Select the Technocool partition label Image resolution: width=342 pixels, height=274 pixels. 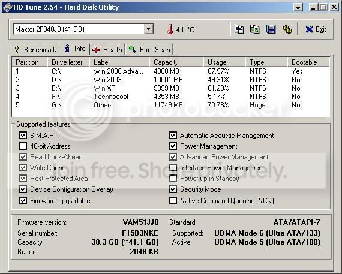(111, 97)
